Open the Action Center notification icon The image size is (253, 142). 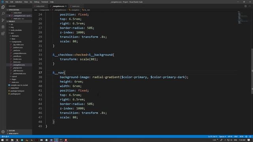[x=249, y=140]
